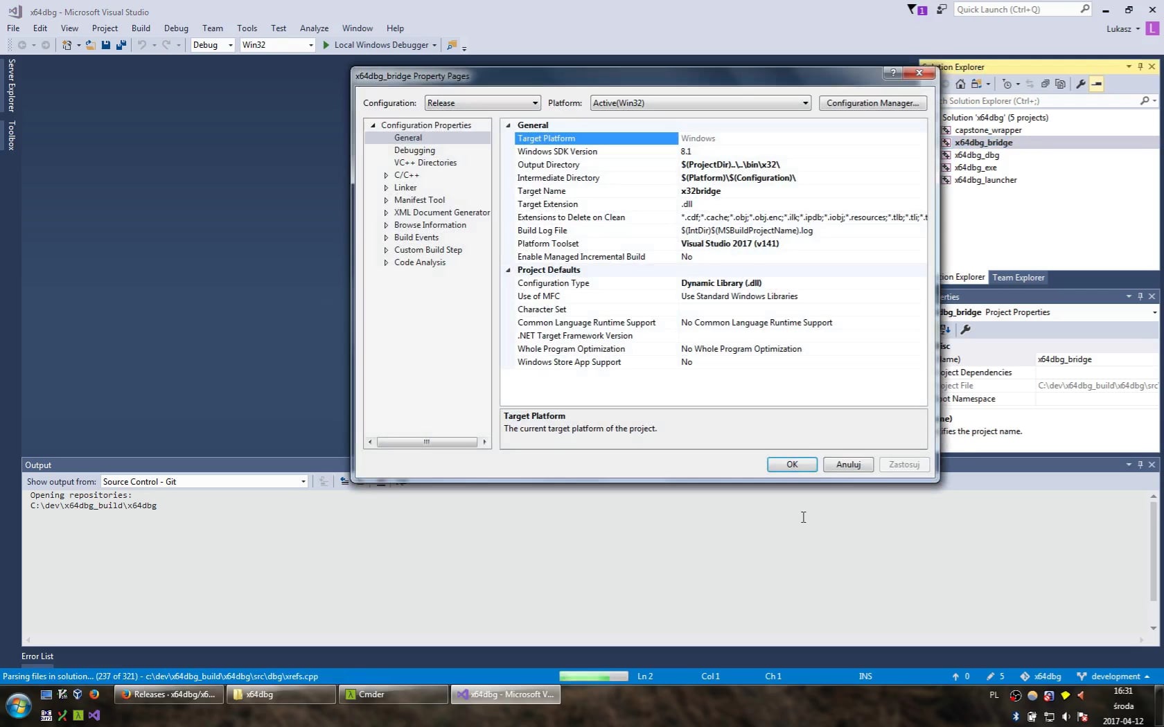This screenshot has width=1164, height=727.
Task: Click Collapse All icon in Solution Explorer
Action: click(x=1045, y=84)
